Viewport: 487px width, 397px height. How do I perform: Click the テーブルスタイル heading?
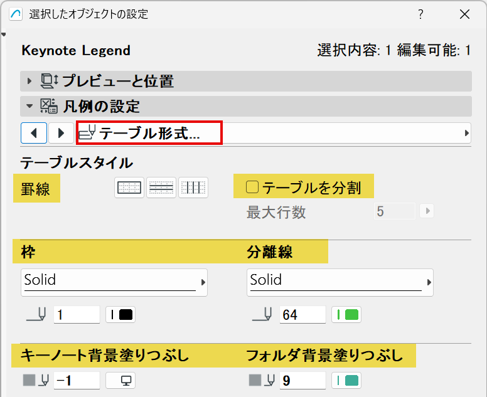pyautogui.click(x=77, y=163)
